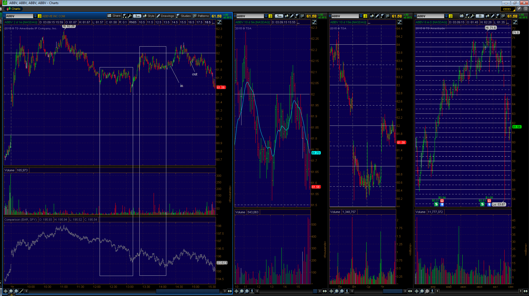Open the 1m time frame selector
This screenshot has width=529, height=296.
(x=137, y=16)
